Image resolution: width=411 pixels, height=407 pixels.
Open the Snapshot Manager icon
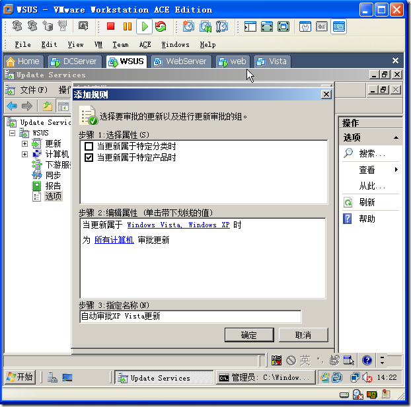click(x=222, y=26)
